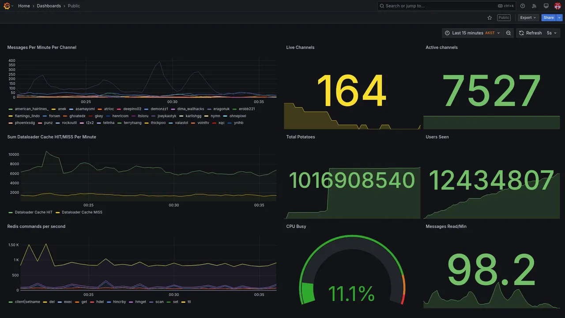This screenshot has width=565, height=318.
Task: Open the help question mark icon
Action: pos(523,6)
